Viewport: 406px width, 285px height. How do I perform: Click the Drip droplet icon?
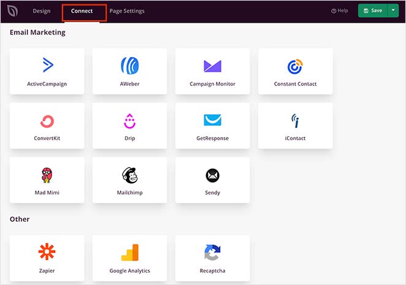click(129, 120)
